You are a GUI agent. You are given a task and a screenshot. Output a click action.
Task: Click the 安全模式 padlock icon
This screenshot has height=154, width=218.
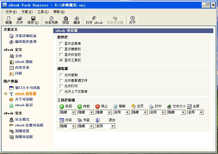tap(11, 120)
